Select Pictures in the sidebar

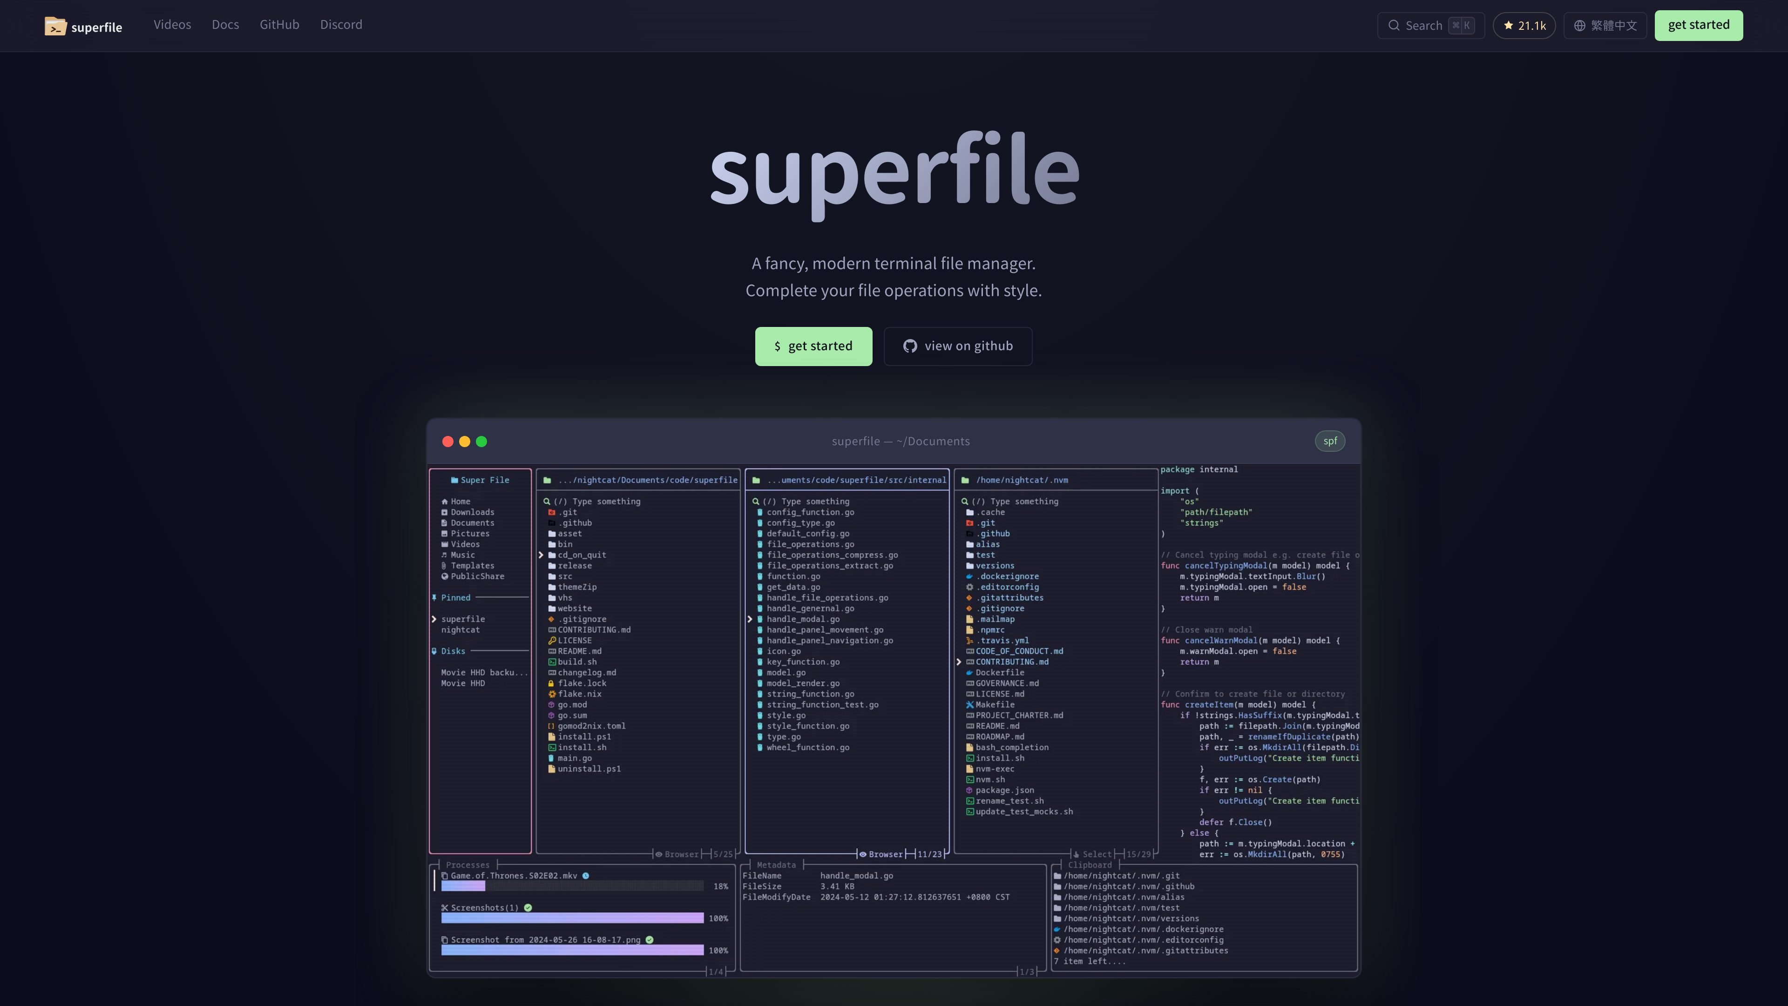470,534
